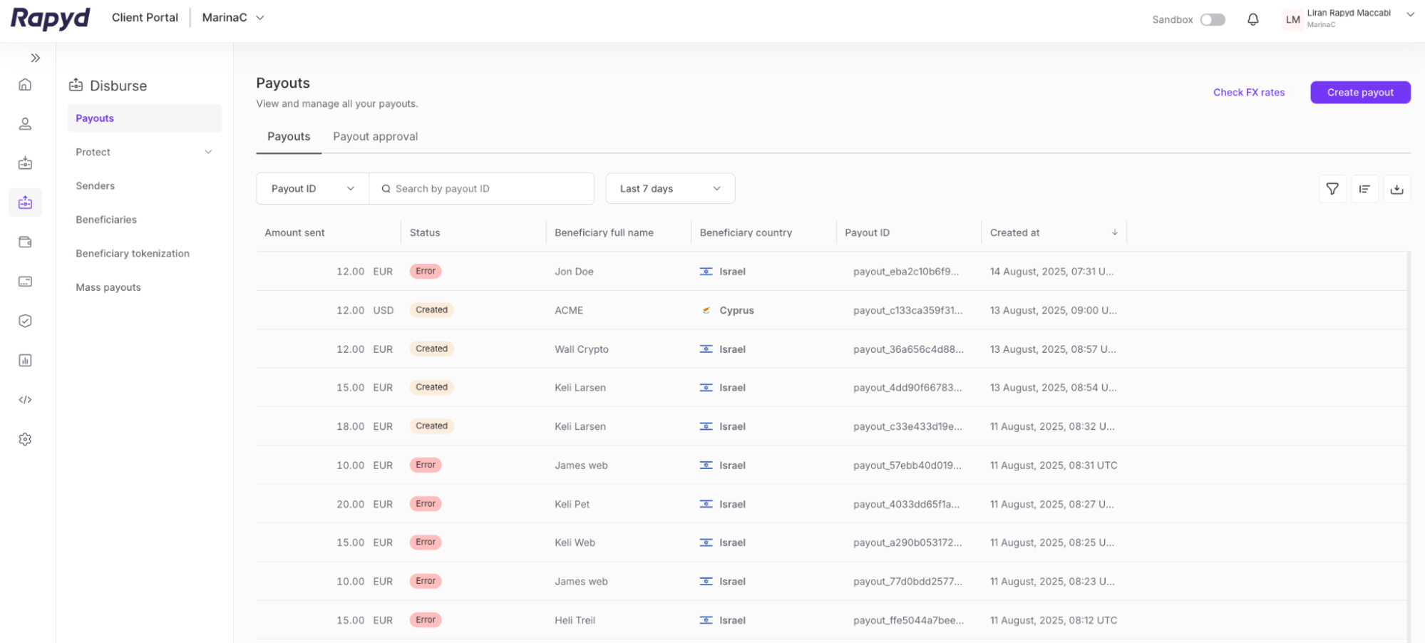Click the Create payout button

tap(1359, 92)
